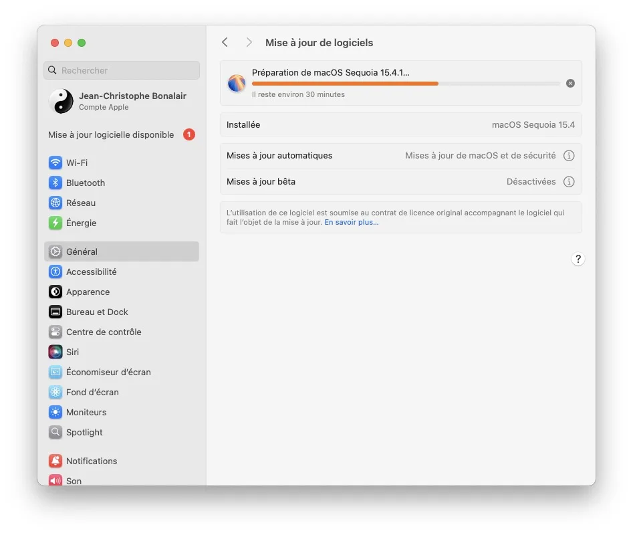The height and width of the screenshot is (535, 633).
Task: Open the help question mark button
Action: tap(578, 259)
